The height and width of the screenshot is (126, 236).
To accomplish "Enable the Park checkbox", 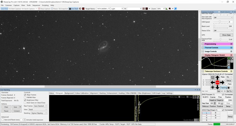I will point(226,84).
